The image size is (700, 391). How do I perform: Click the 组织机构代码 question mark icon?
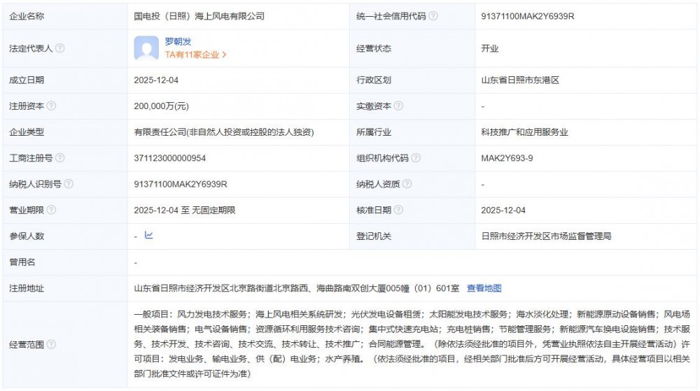tap(415, 158)
